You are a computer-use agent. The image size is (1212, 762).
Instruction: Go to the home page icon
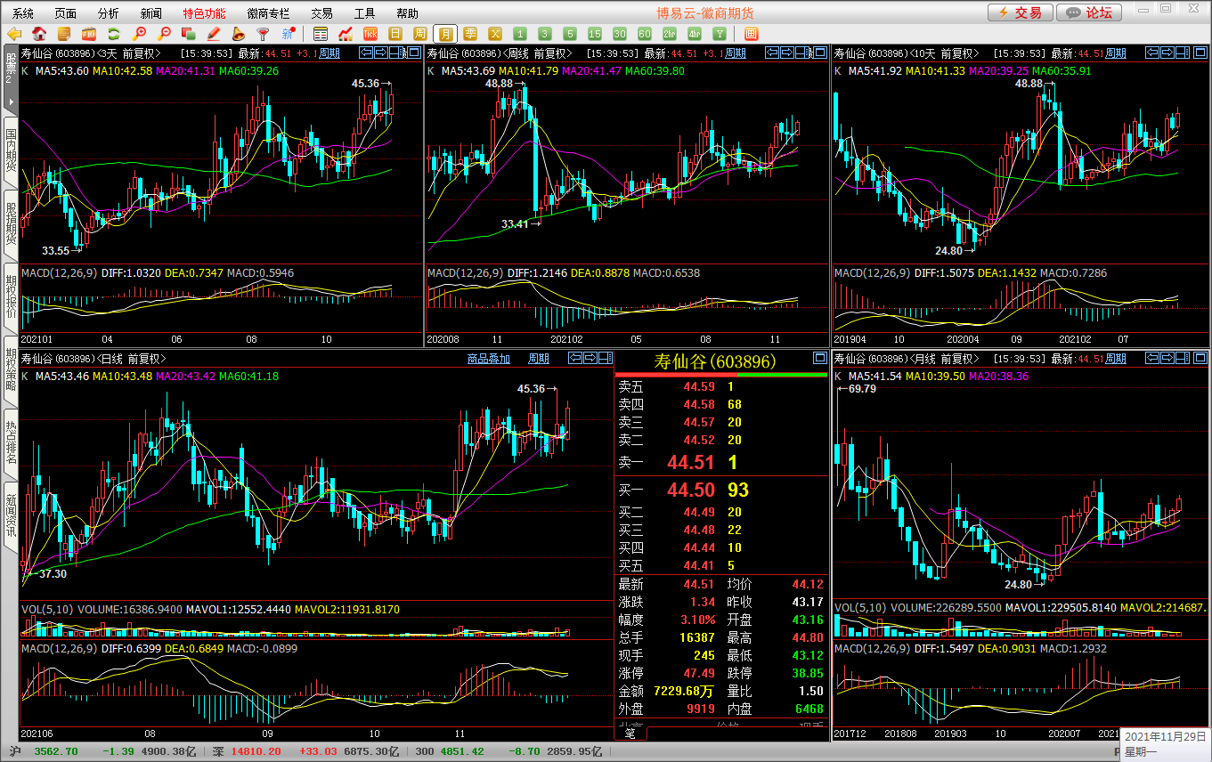coord(39,34)
